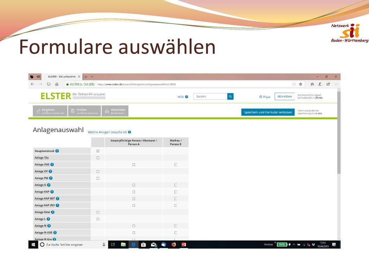Uncheck the Hauptvordruck checkbox
Screen dimensions: 369x276
tap(98, 151)
